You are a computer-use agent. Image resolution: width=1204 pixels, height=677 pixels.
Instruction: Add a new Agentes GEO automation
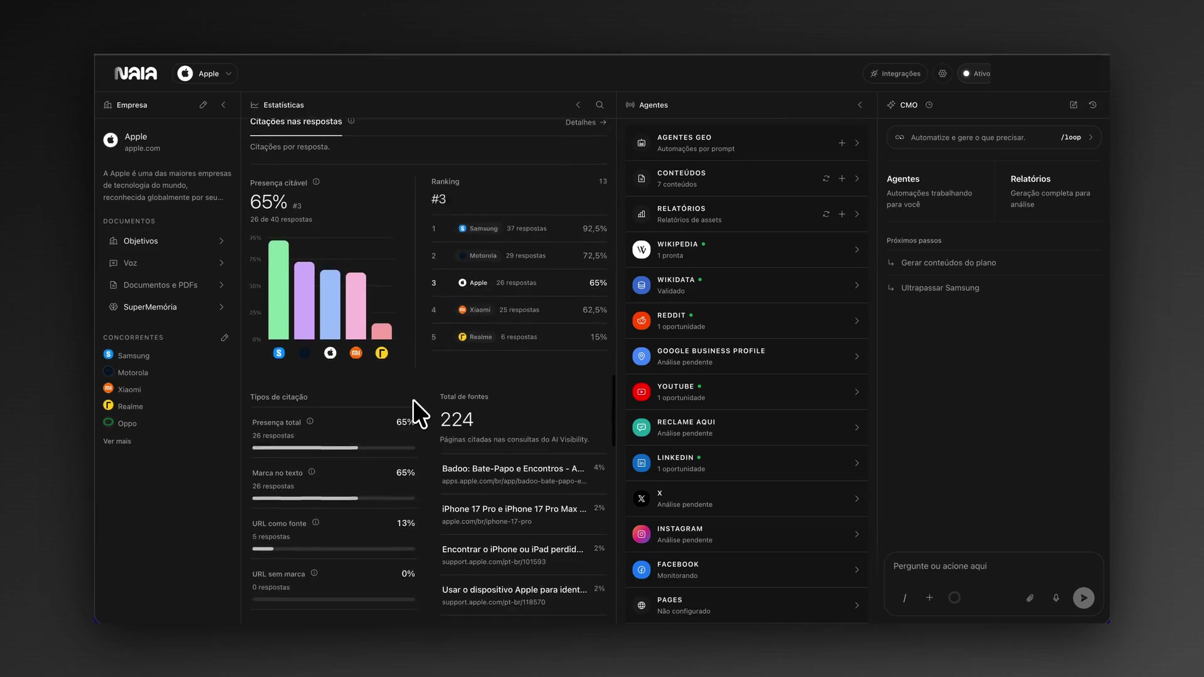[842, 143]
